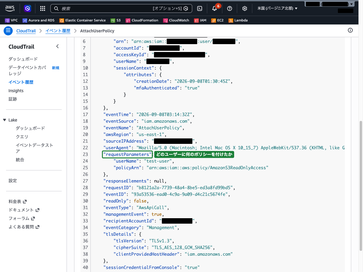The width and height of the screenshot is (363, 272).
Task: Open the region selector 米国 (バージニア北部)
Action: [x=277, y=8]
